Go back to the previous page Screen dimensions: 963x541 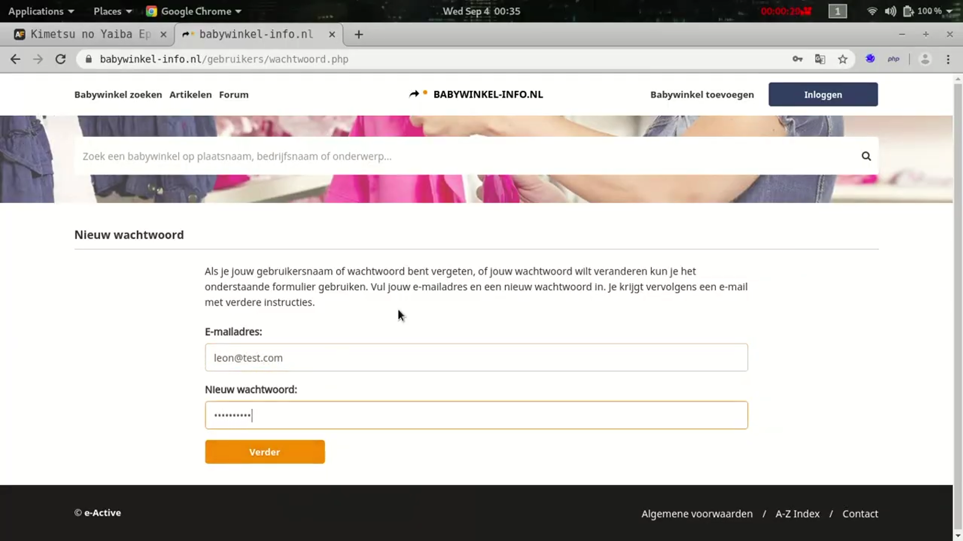pos(16,59)
